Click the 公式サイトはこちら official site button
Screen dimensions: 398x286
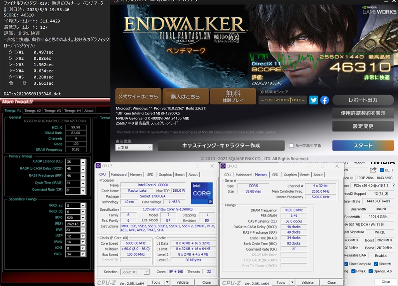(138, 97)
